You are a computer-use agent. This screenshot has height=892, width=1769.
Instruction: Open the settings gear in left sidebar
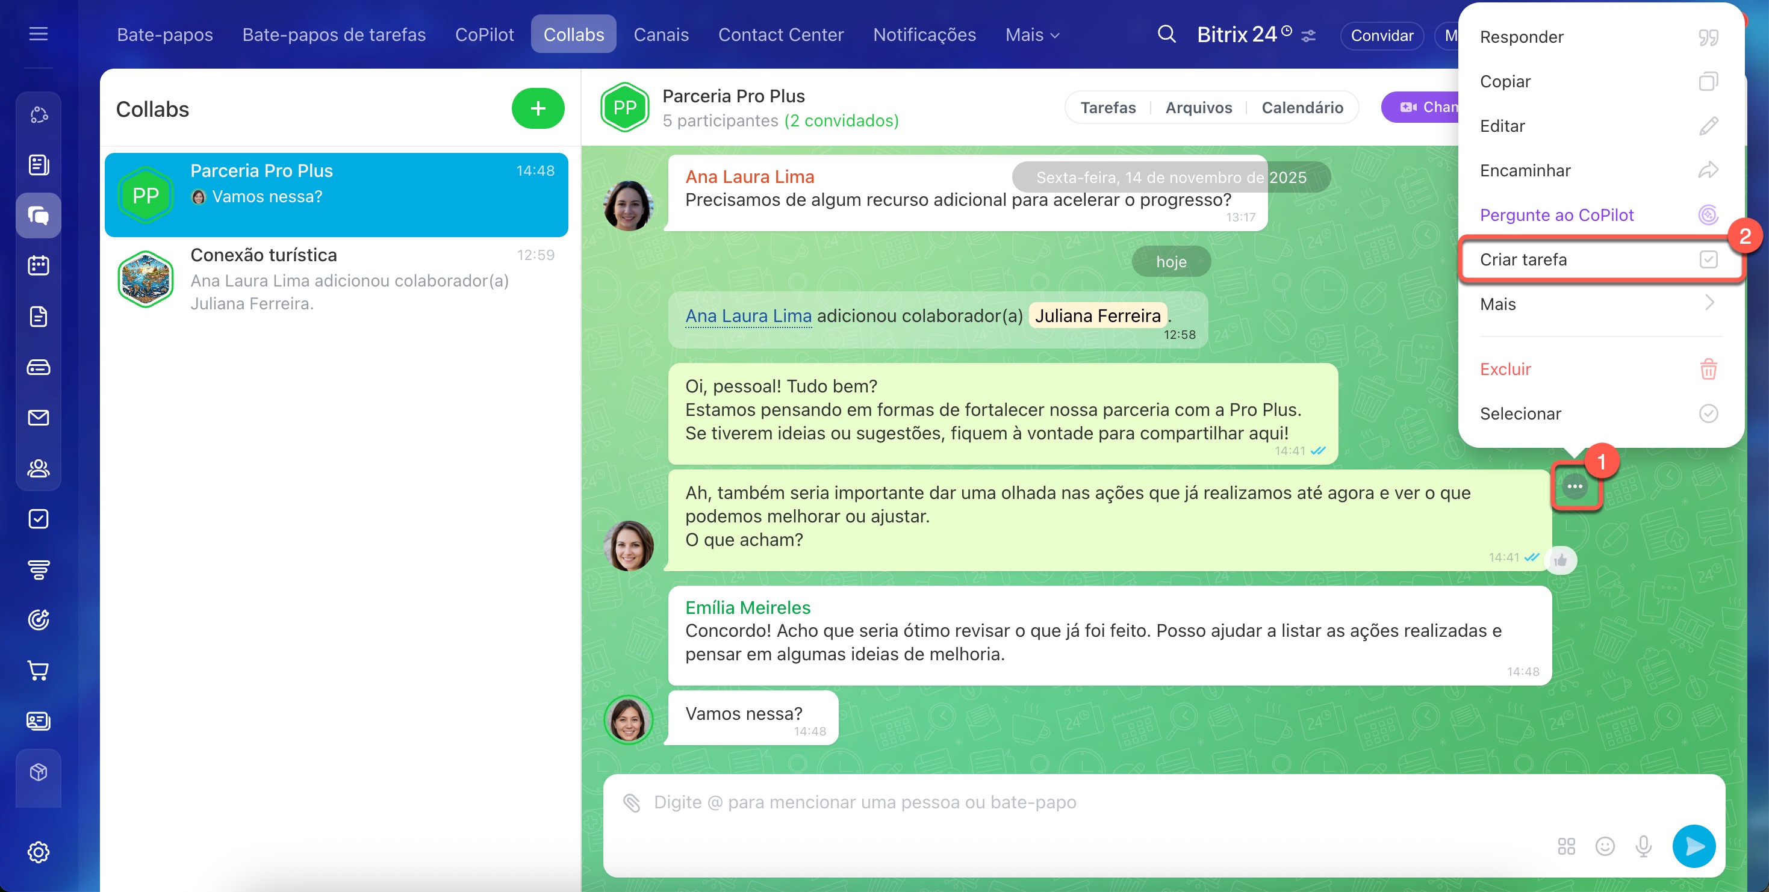39,852
